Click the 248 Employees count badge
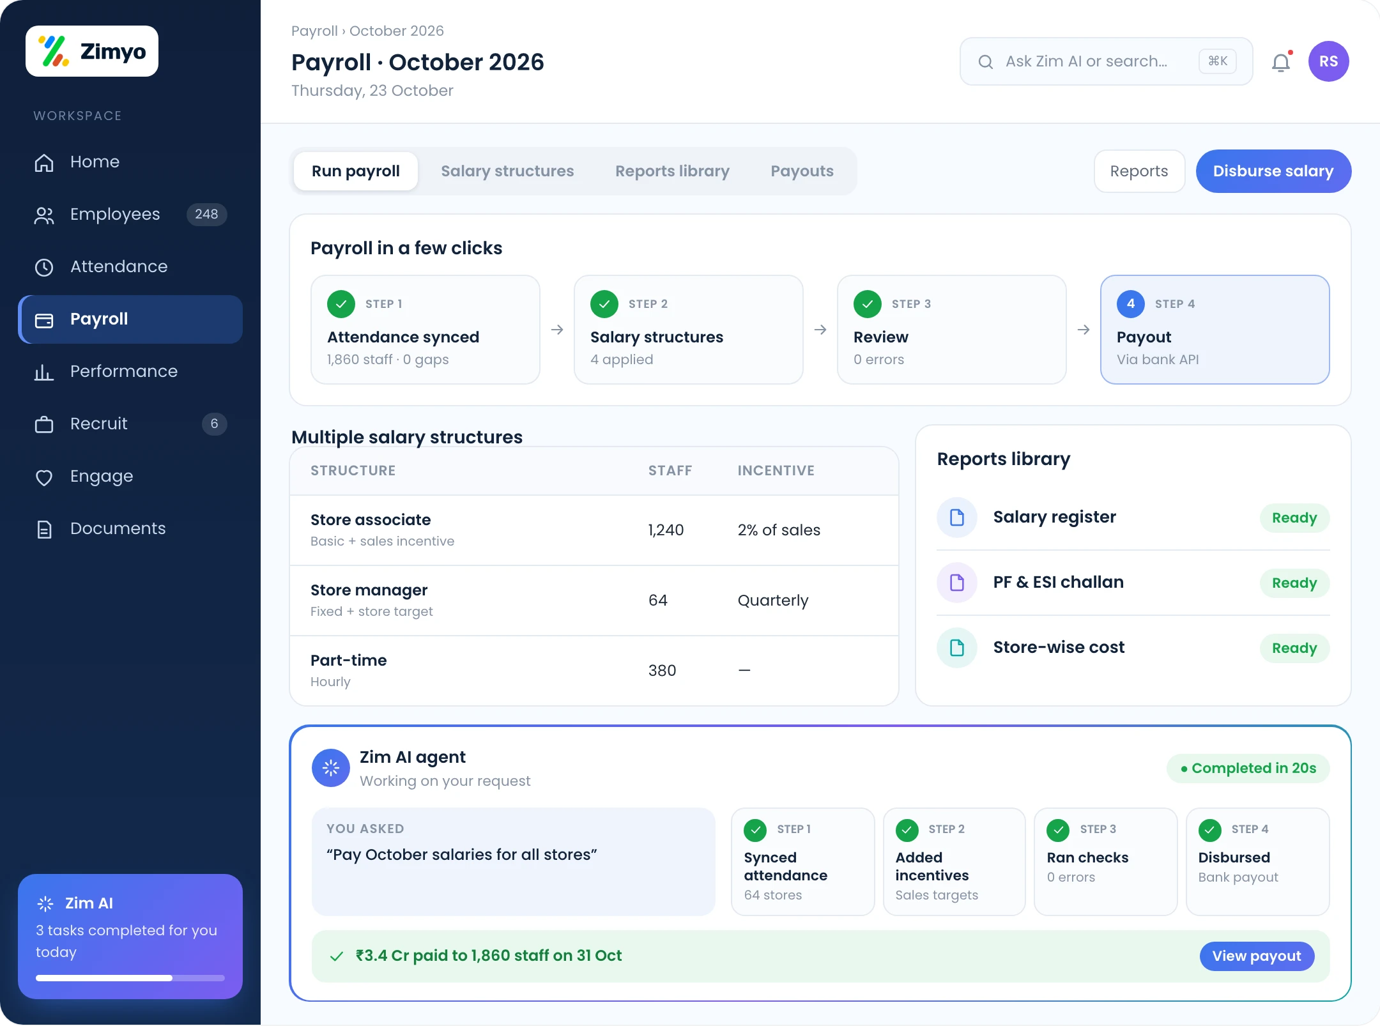 coord(206,214)
